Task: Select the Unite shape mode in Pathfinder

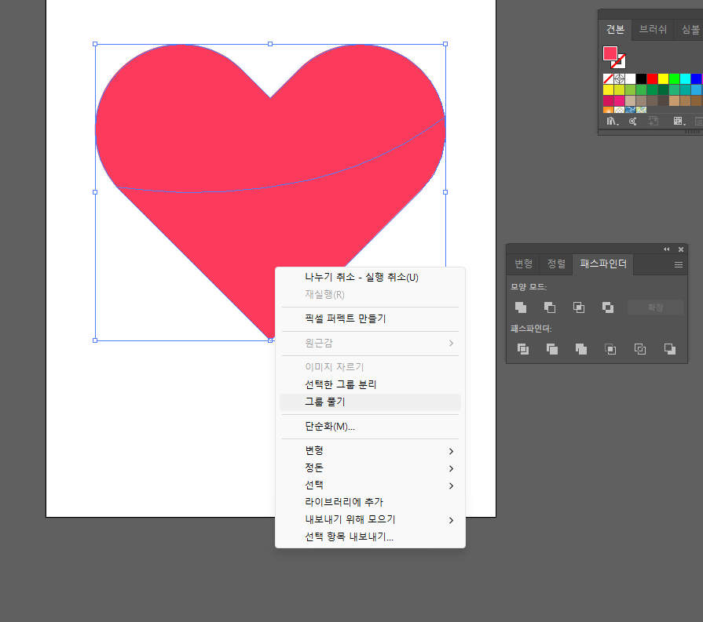Action: pyautogui.click(x=522, y=307)
